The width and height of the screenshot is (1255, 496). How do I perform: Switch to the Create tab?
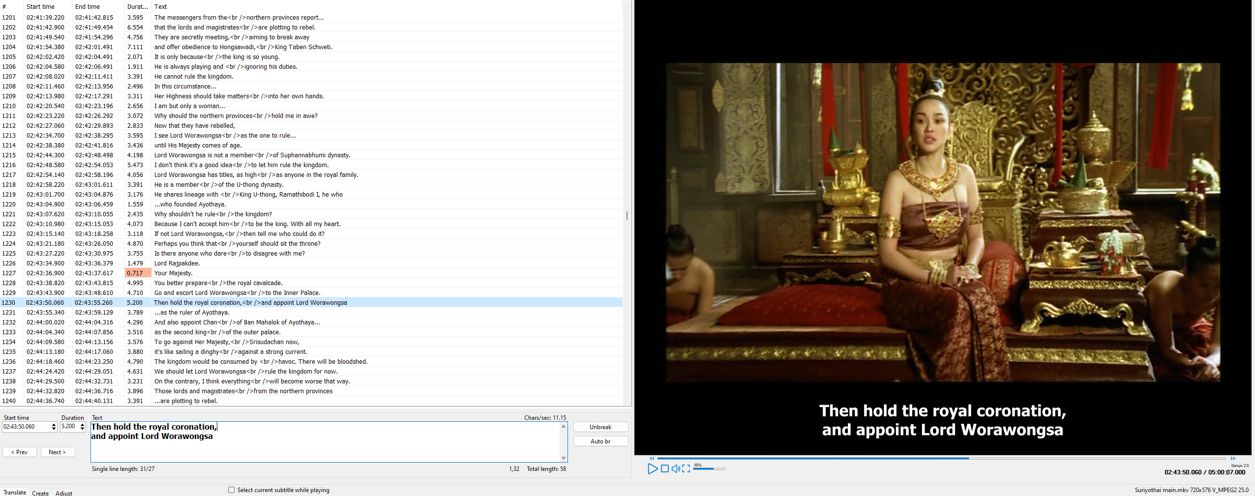40,493
